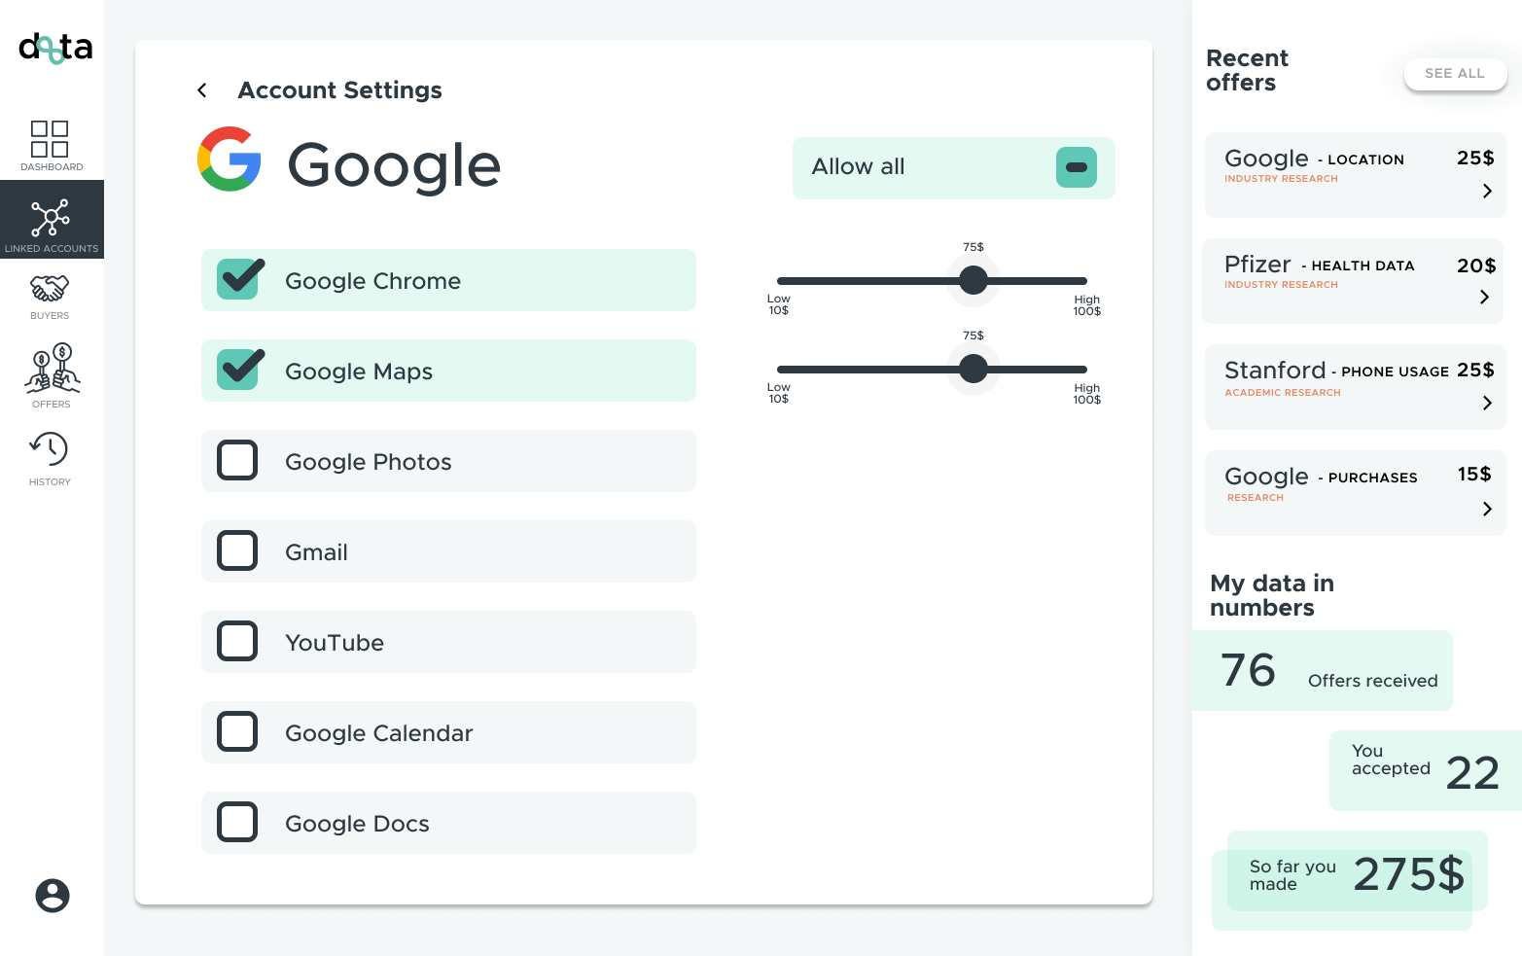Select the Google Purchases offer title
The image size is (1522, 956).
pos(1321,477)
